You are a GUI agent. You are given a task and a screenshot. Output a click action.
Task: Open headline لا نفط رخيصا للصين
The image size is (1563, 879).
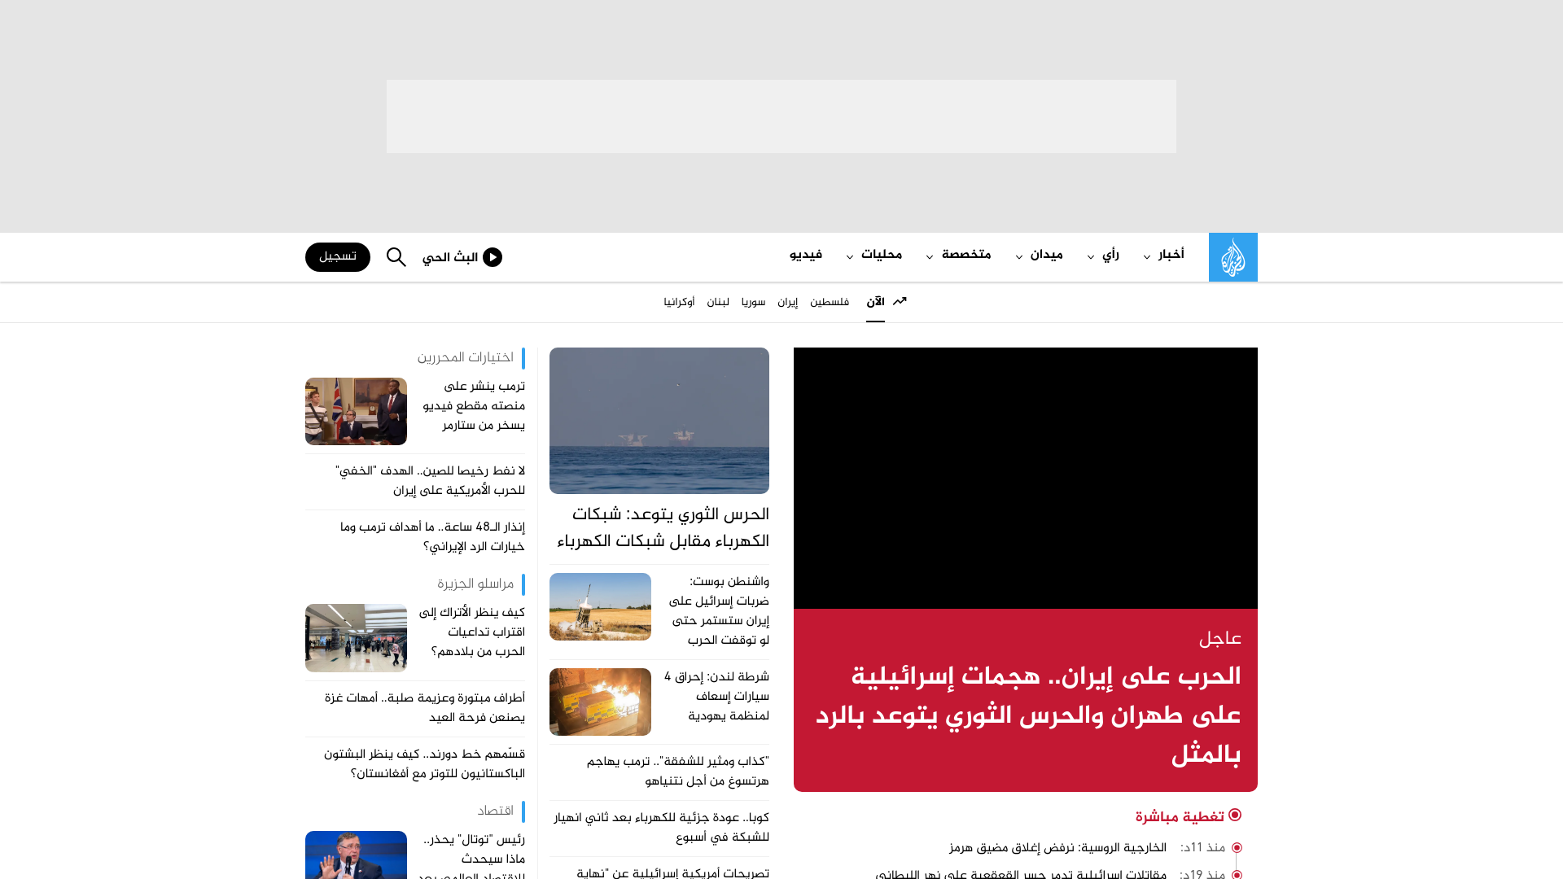[430, 481]
